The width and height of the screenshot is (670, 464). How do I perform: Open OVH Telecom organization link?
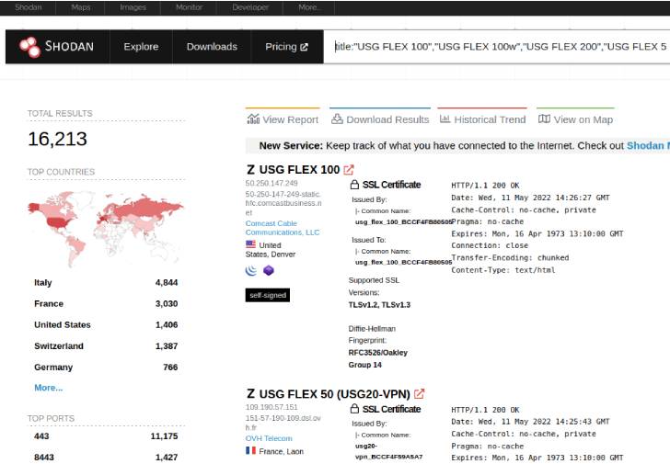click(269, 438)
